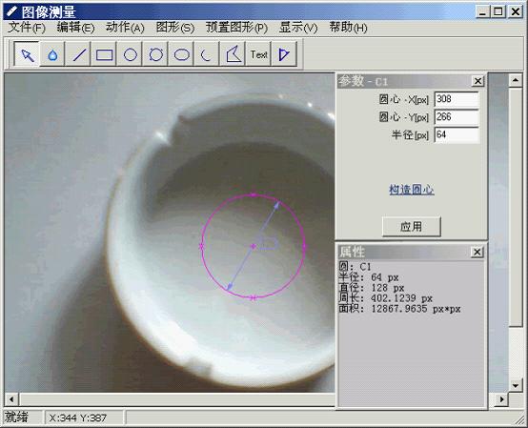
Task: Close the 参数 - C1 panel
Action: [477, 81]
